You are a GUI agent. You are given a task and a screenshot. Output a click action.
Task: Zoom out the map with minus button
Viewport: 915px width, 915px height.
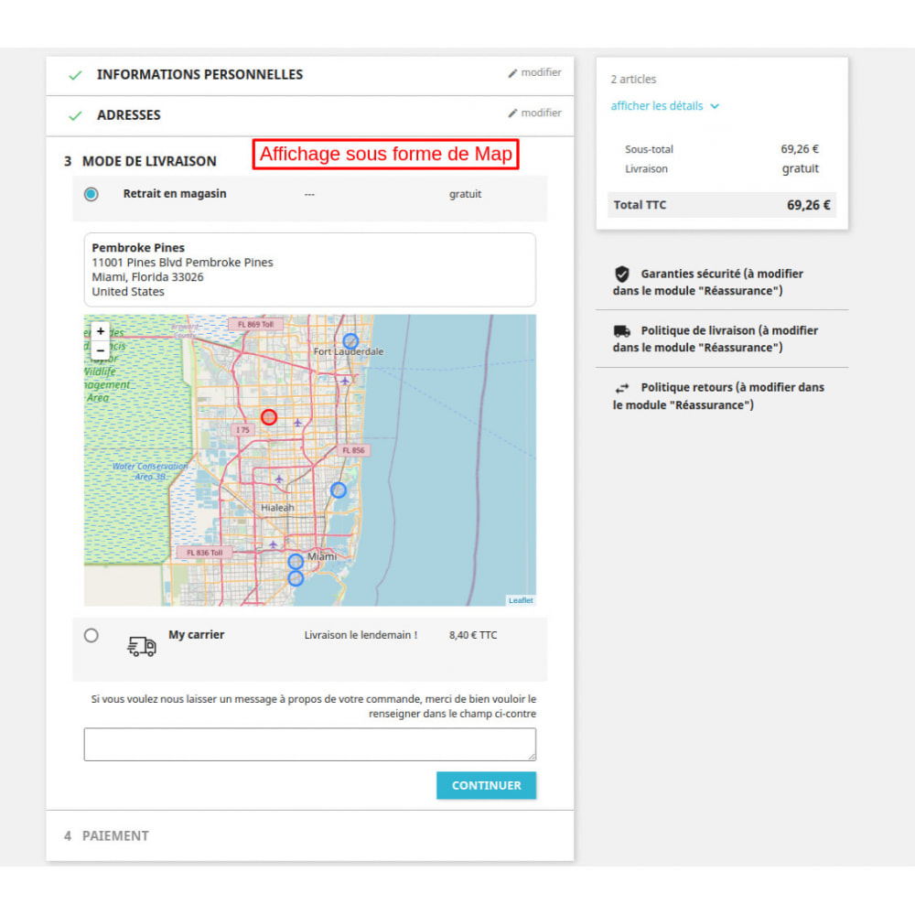point(101,350)
